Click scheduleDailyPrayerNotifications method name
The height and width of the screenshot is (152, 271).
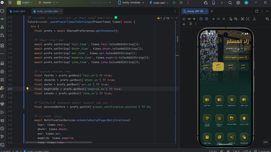[102, 120]
